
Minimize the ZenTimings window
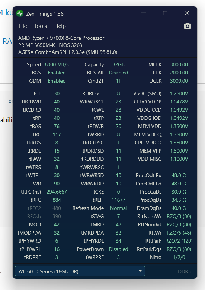pos(144,13)
